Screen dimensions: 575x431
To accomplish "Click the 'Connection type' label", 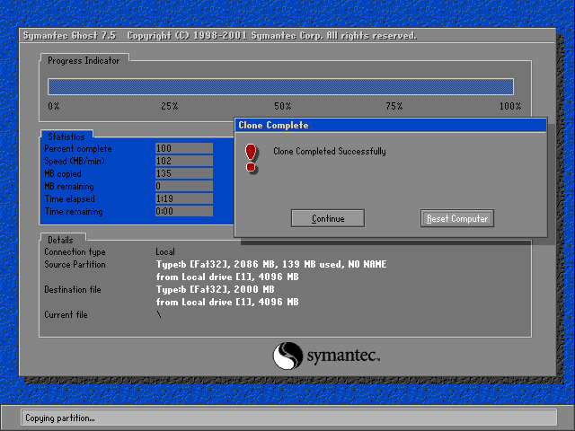I will pyautogui.click(x=75, y=252).
